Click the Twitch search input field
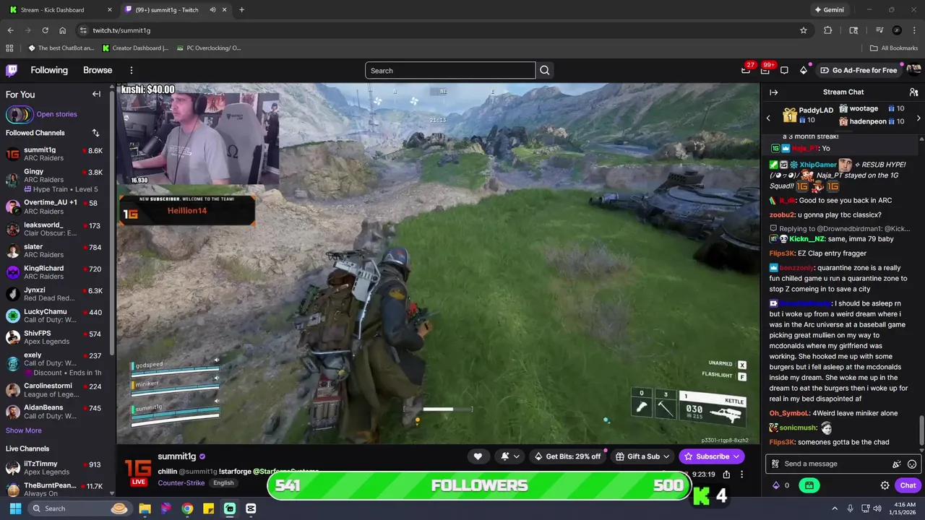The height and width of the screenshot is (520, 925). pyautogui.click(x=450, y=70)
